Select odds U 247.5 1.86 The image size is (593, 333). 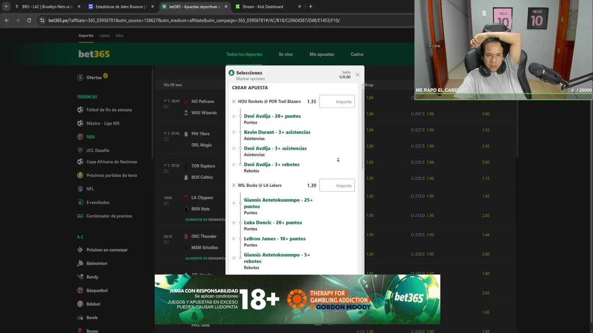(423, 114)
